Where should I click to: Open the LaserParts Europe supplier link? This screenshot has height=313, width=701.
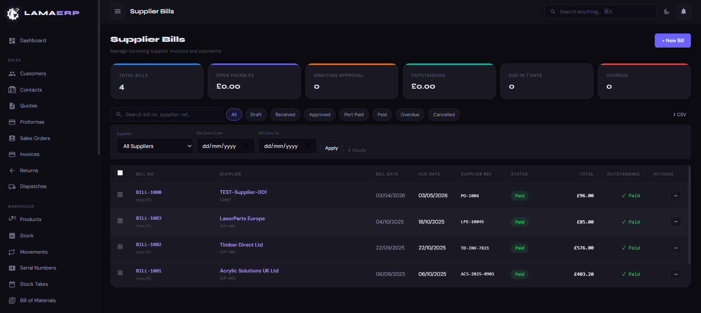[x=242, y=219]
